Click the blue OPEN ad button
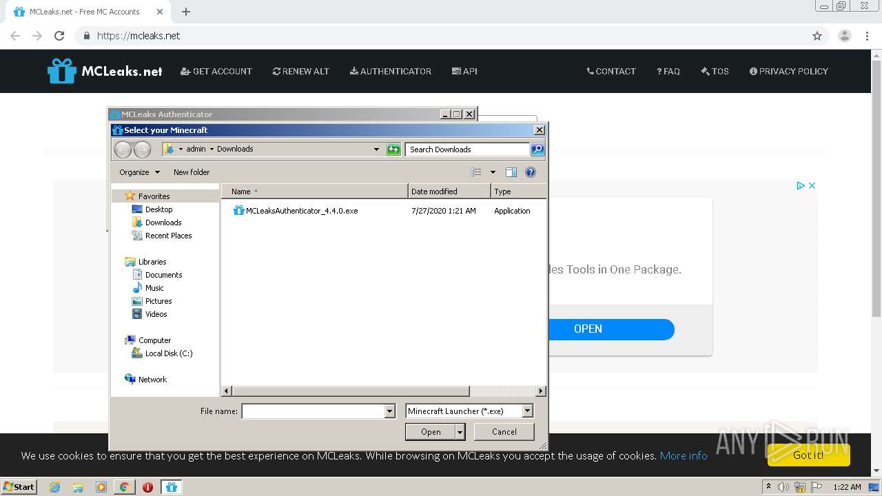The height and width of the screenshot is (496, 882). [611, 329]
